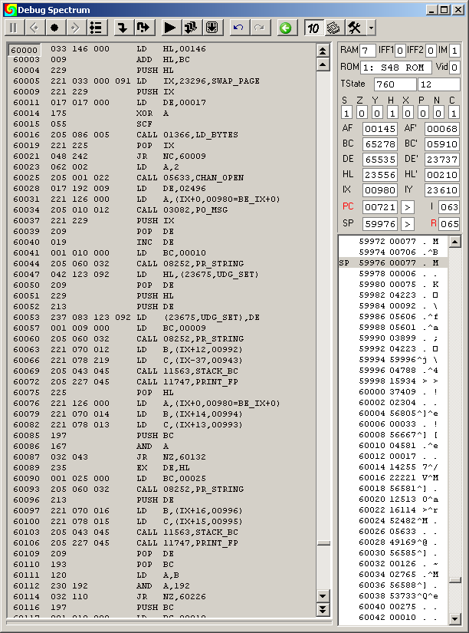Toggle the C carry flag box

tap(454, 113)
